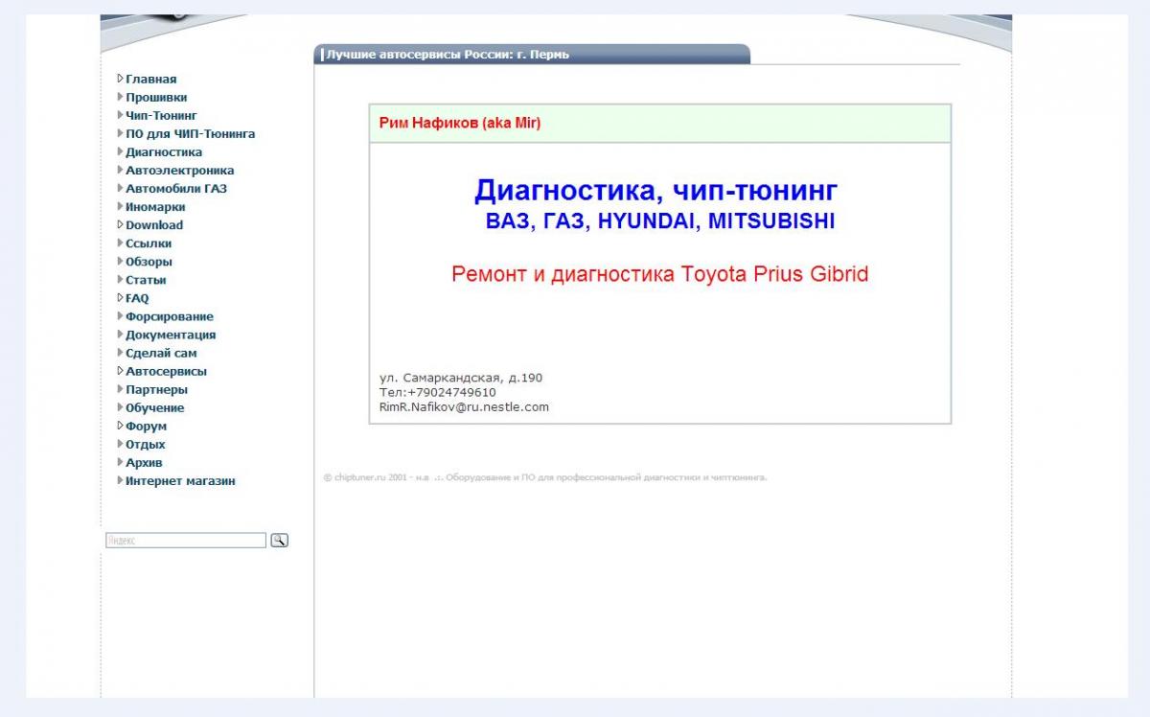Click the Ремонт и диагностика Toyota Prius text
Viewport: 1150px width, 717px height.
click(x=659, y=274)
